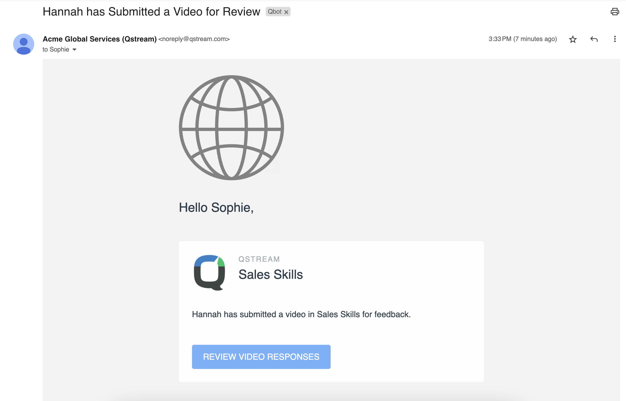The image size is (626, 401).
Task: Click the sender's profile avatar
Action: coord(24,44)
